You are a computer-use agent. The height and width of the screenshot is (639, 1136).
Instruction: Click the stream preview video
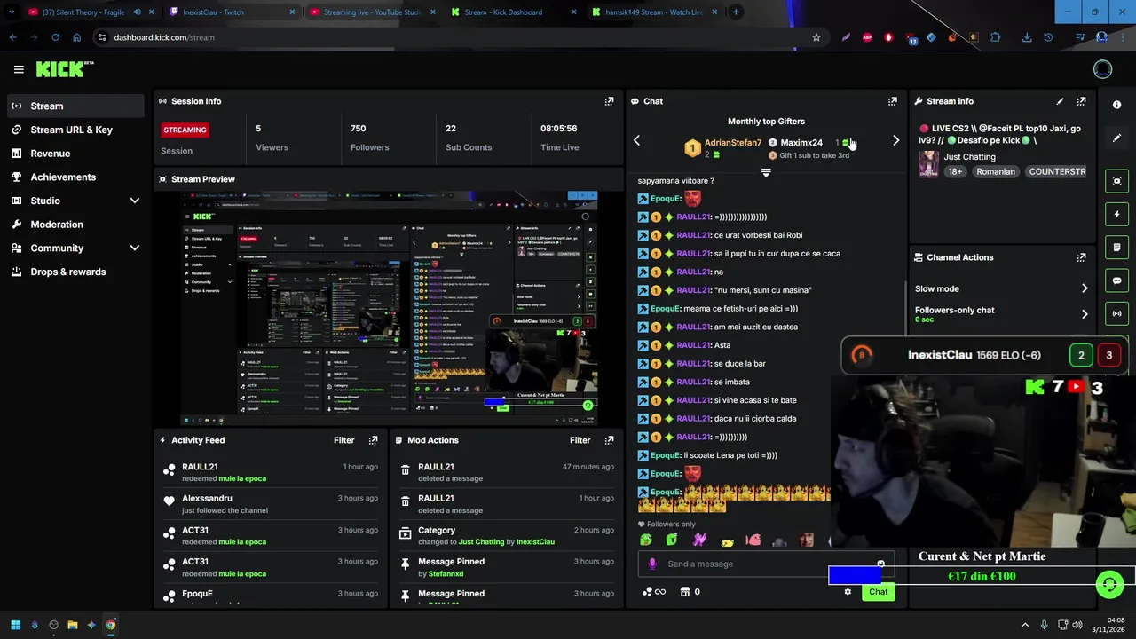(x=390, y=308)
